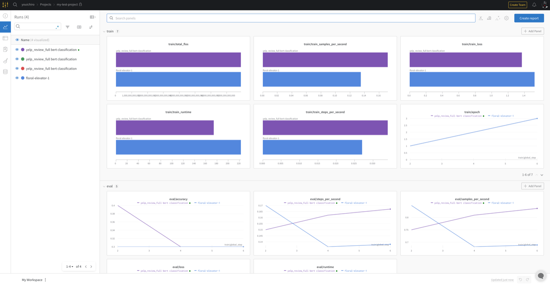This screenshot has height=285, width=550.
Task: Collapse the train section
Action: [x=104, y=31]
